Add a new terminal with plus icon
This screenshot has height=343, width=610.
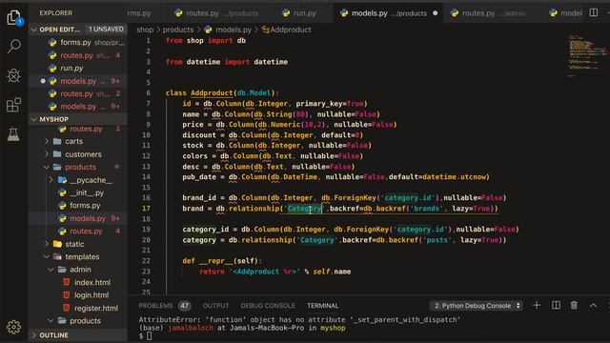point(536,306)
